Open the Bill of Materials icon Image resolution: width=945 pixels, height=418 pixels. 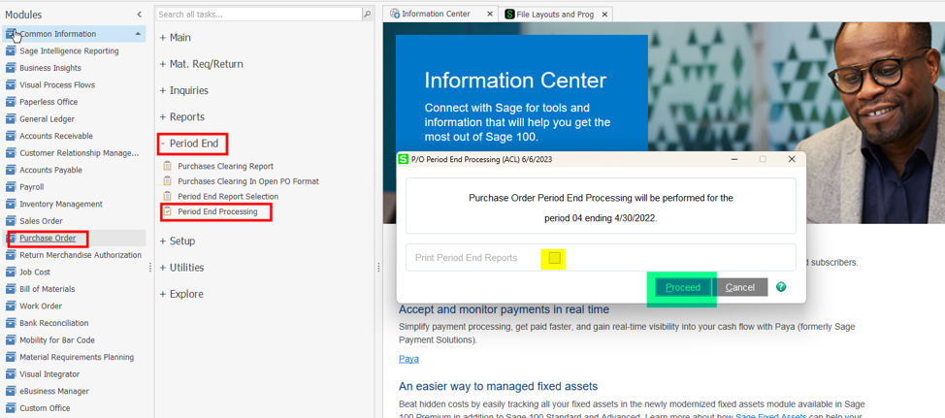11,289
